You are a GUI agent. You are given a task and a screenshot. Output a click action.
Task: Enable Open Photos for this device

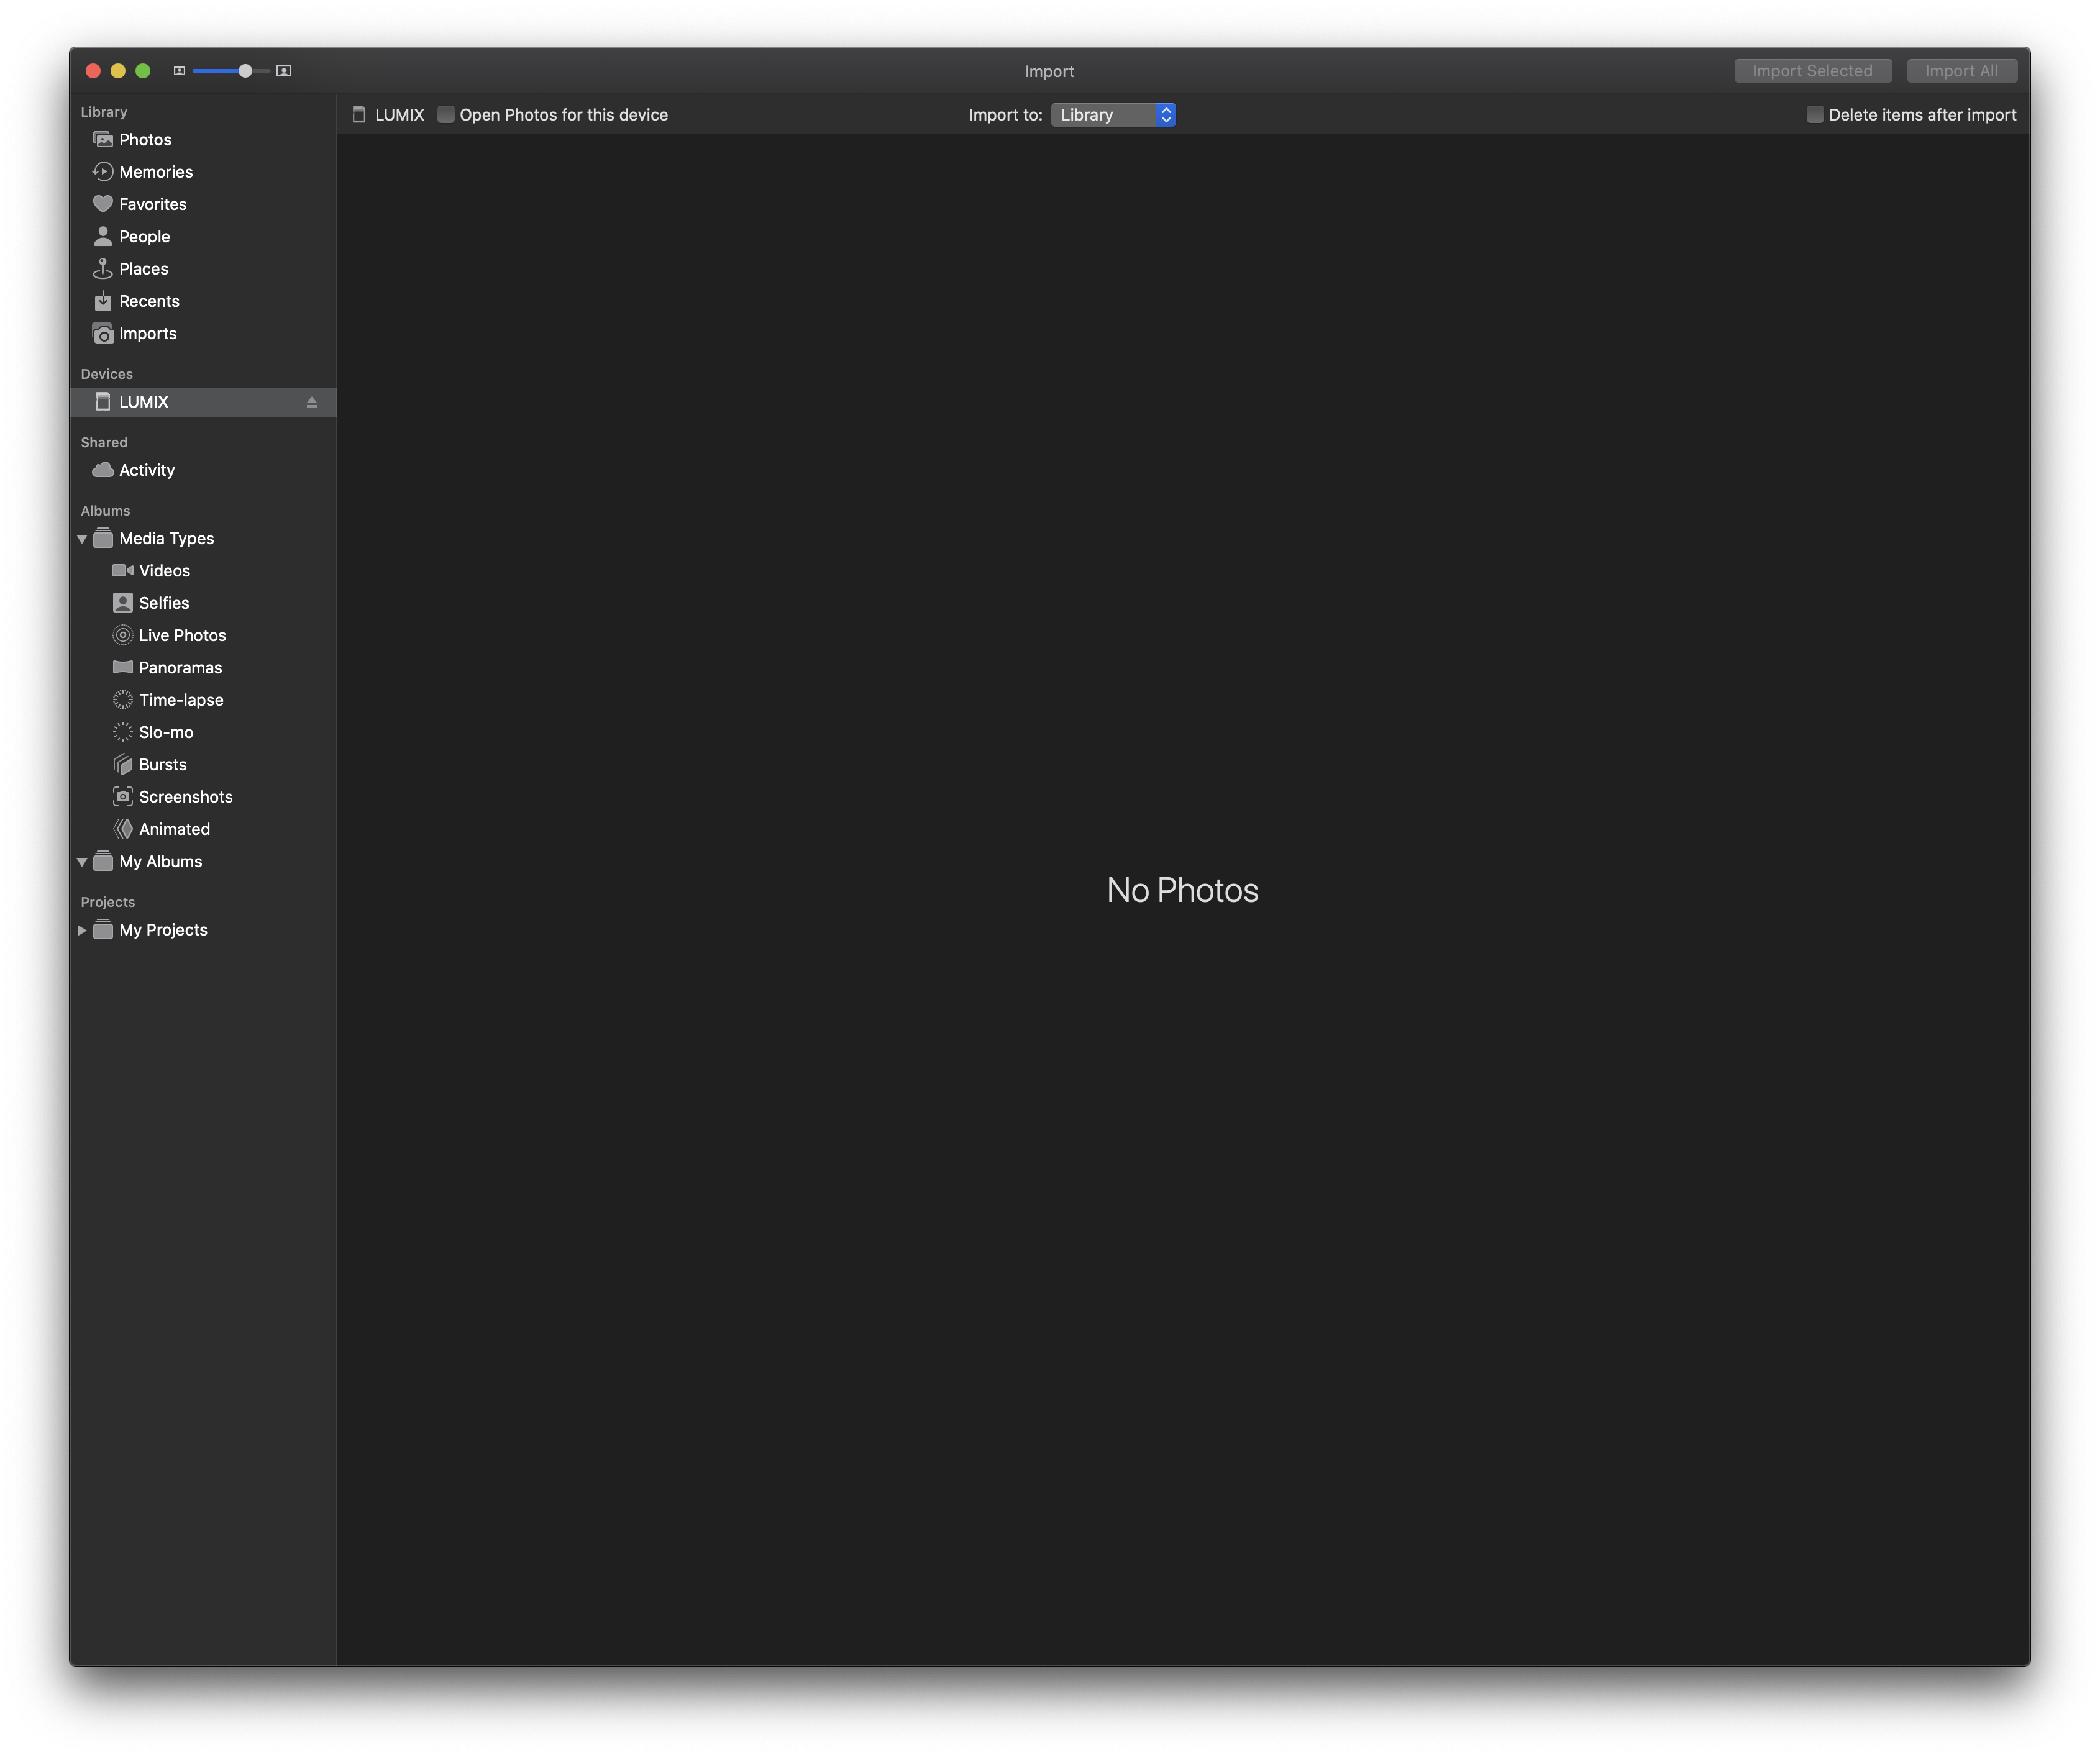coord(447,115)
